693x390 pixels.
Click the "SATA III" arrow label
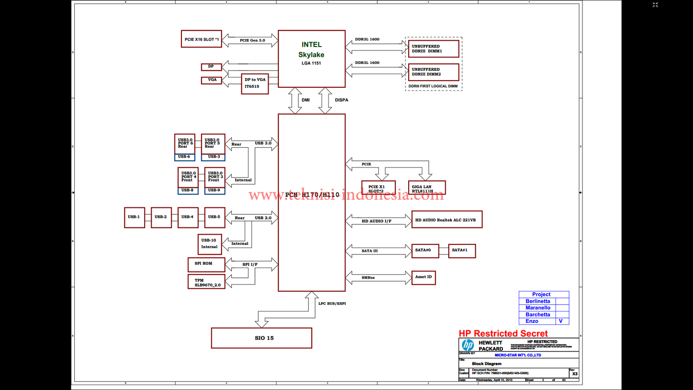pos(370,251)
